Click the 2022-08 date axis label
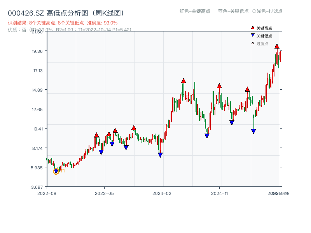This screenshot has height=233, width=311. click(x=47, y=193)
